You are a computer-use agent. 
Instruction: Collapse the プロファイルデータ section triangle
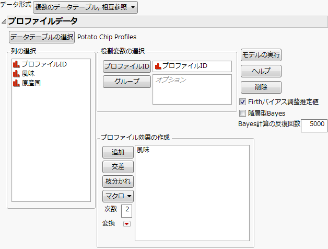4,21
